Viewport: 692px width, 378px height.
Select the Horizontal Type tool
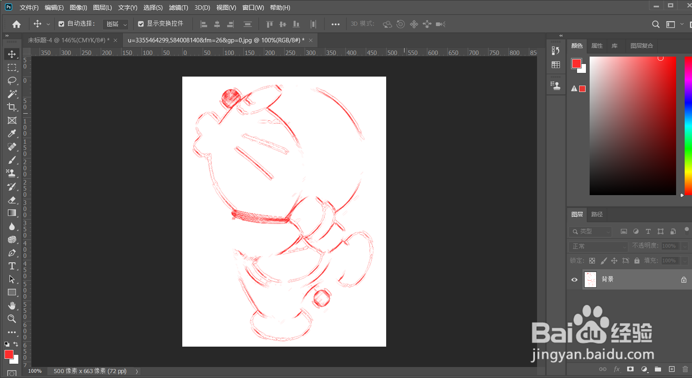[12, 266]
